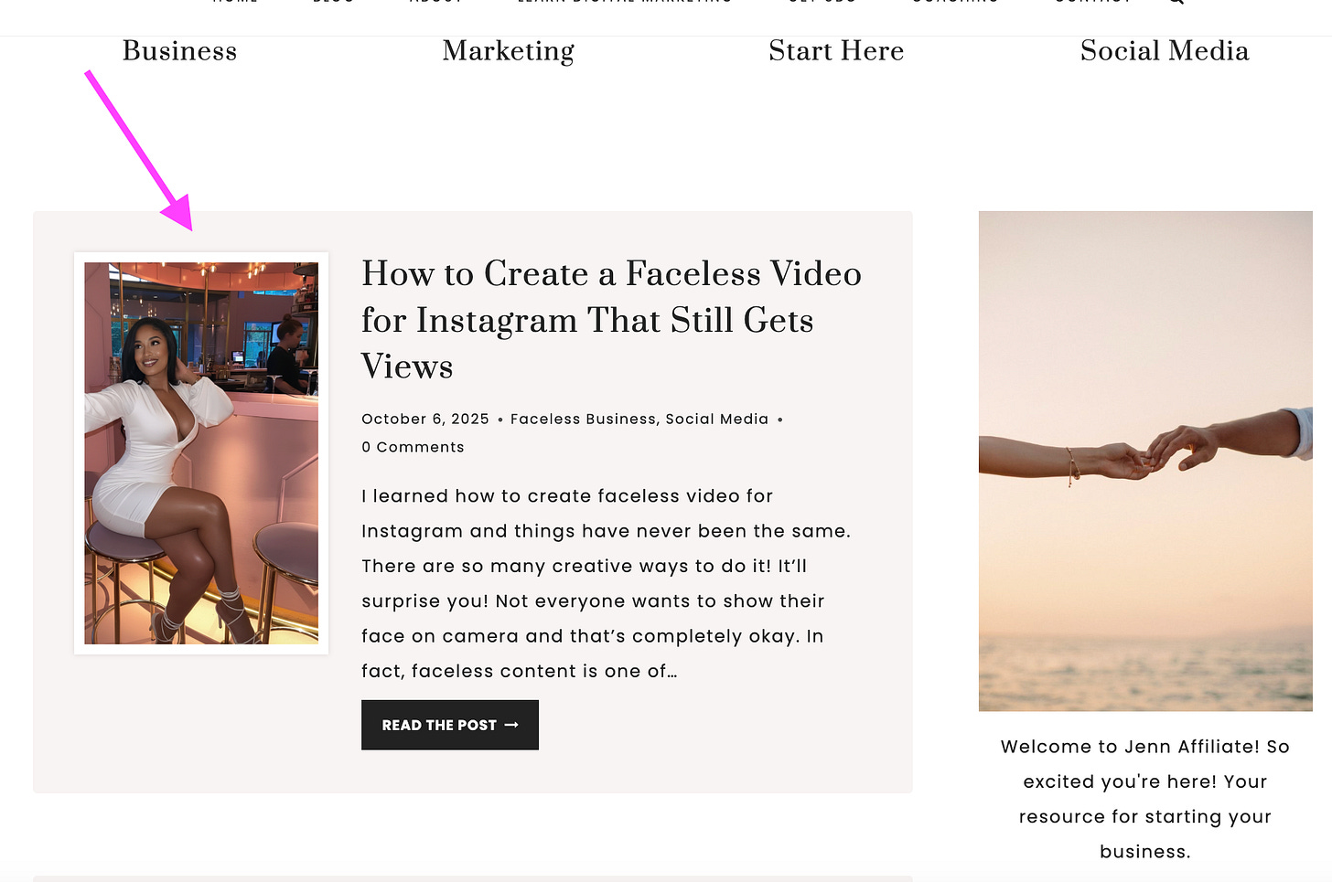
Task: Open the Marketing category heading link
Action: 508,51
